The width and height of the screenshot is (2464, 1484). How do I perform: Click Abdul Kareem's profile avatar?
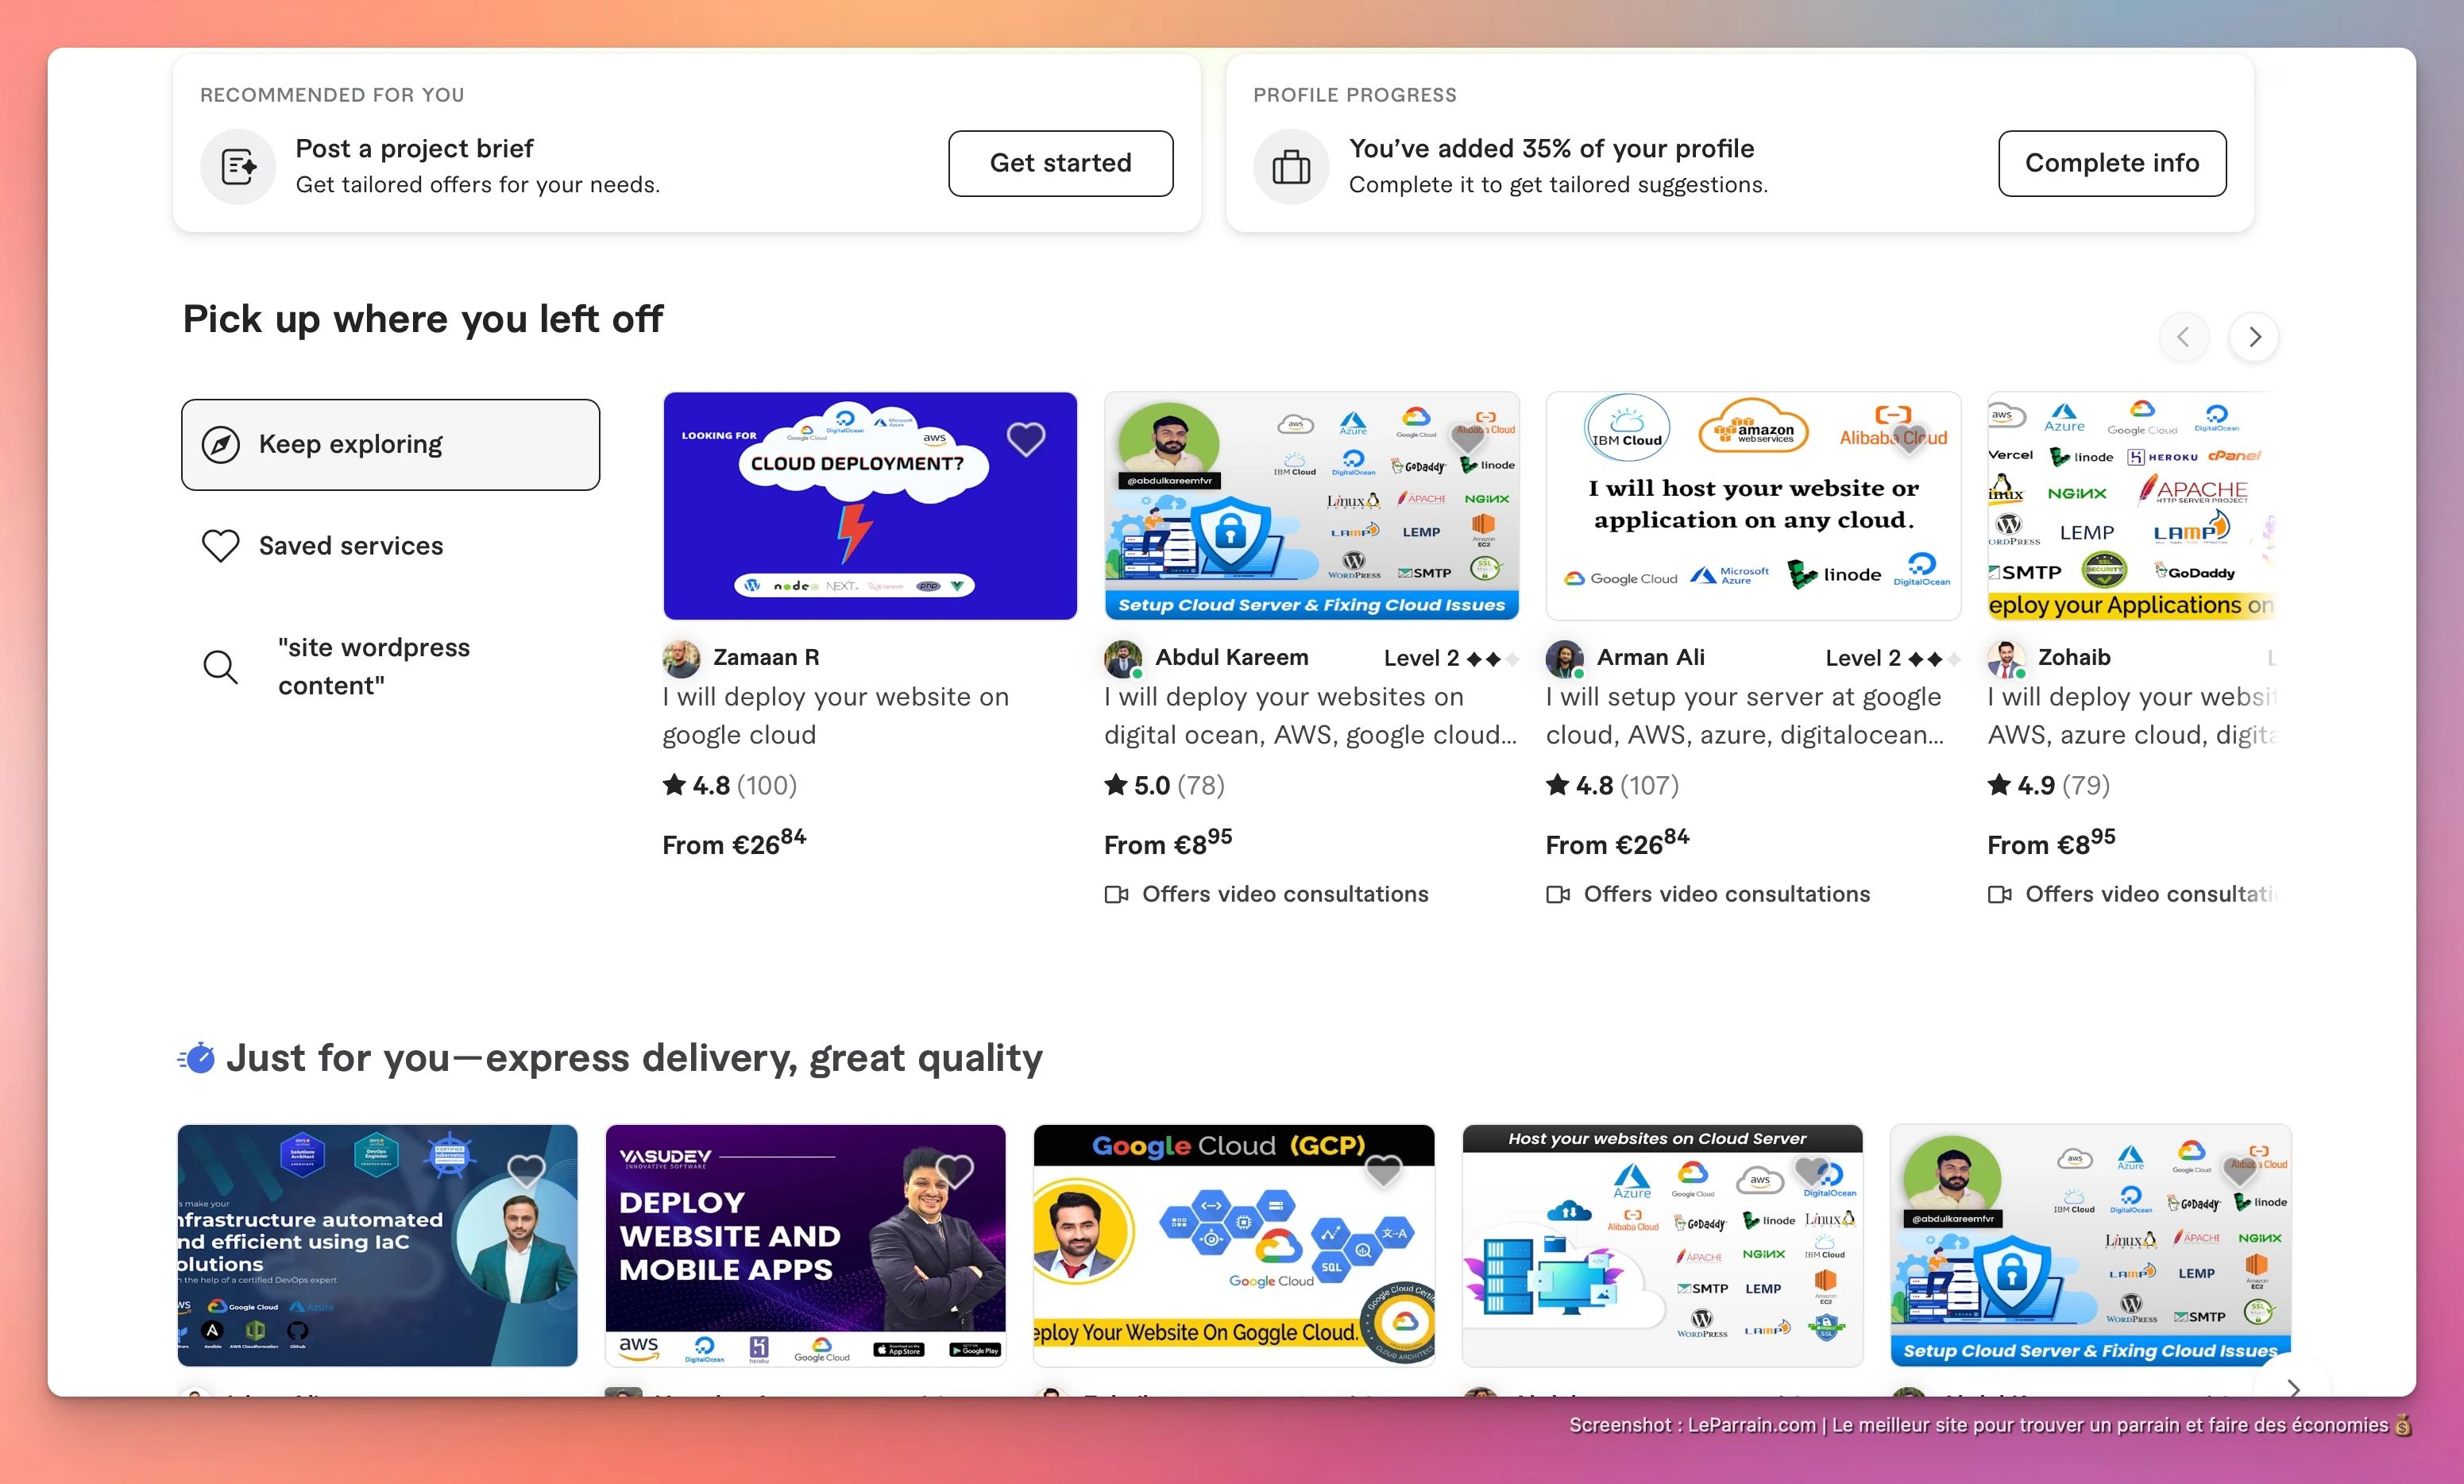(x=1122, y=658)
